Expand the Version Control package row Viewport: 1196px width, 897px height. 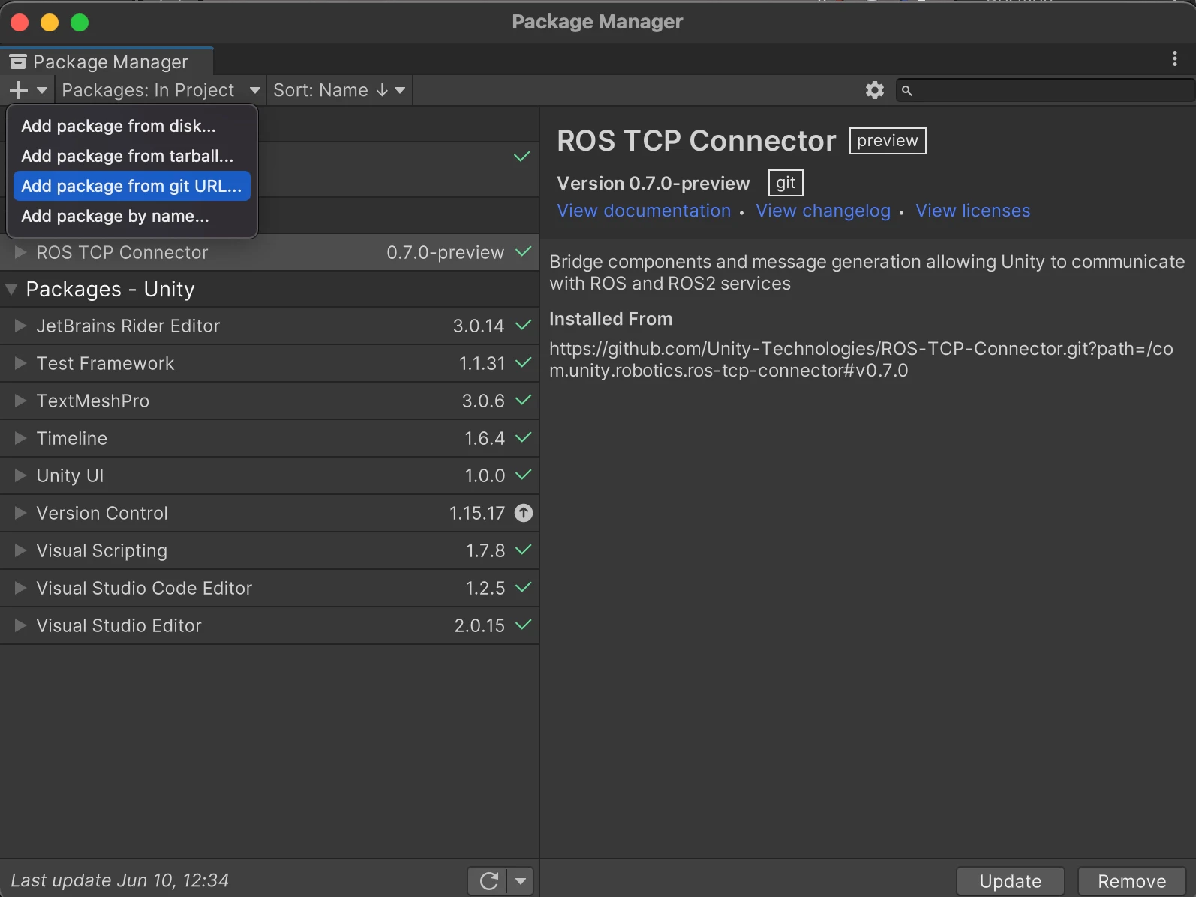click(20, 513)
